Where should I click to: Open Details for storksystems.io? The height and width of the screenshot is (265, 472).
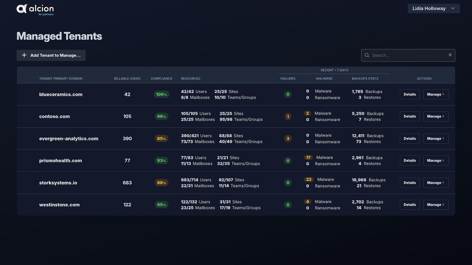[410, 183]
